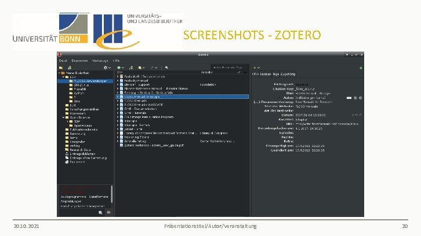Collapse the Open Science collection
Screen dimensions: 421x236
point(64,117)
